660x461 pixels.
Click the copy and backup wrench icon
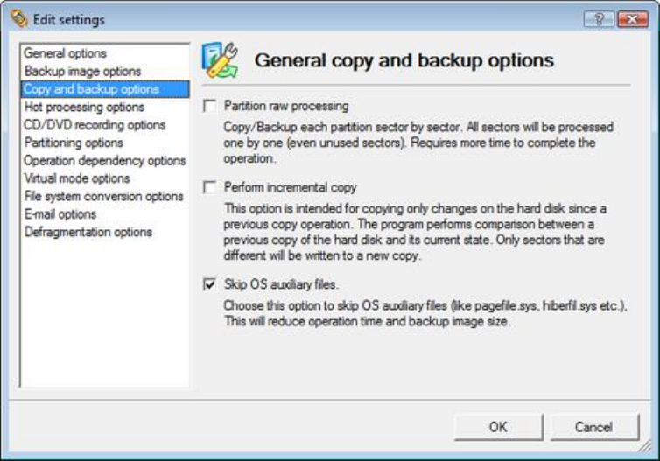pos(220,60)
